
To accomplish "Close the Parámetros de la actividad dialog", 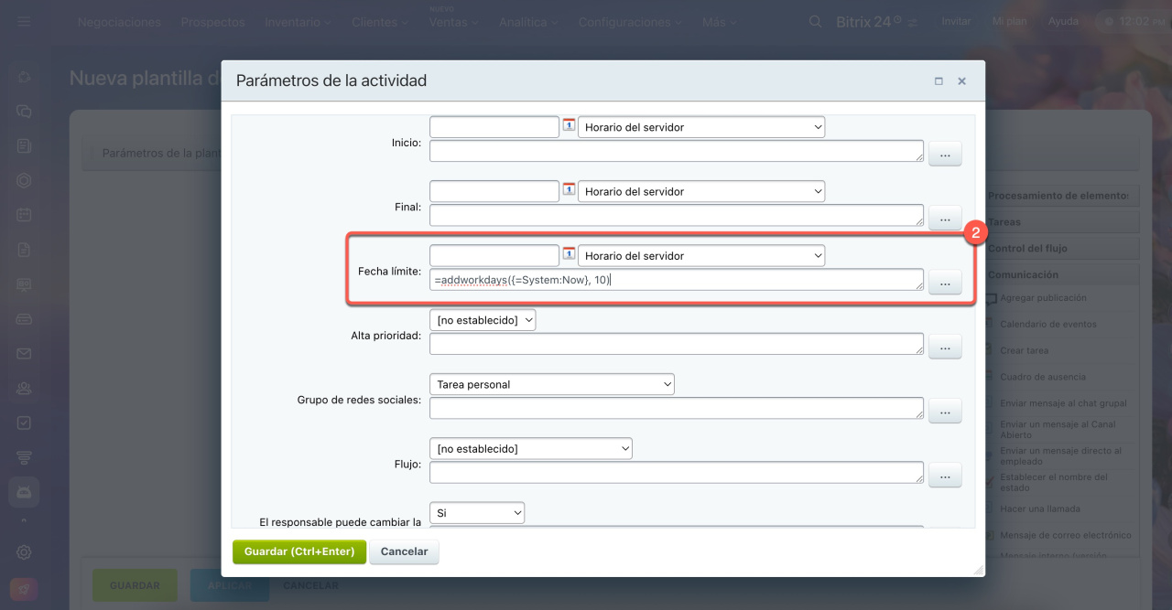I will tap(961, 81).
